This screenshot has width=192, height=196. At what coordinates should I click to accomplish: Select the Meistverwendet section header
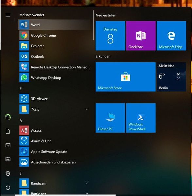[x=32, y=15]
